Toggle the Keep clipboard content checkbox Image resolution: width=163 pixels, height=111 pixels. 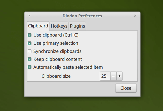[x=30, y=59]
